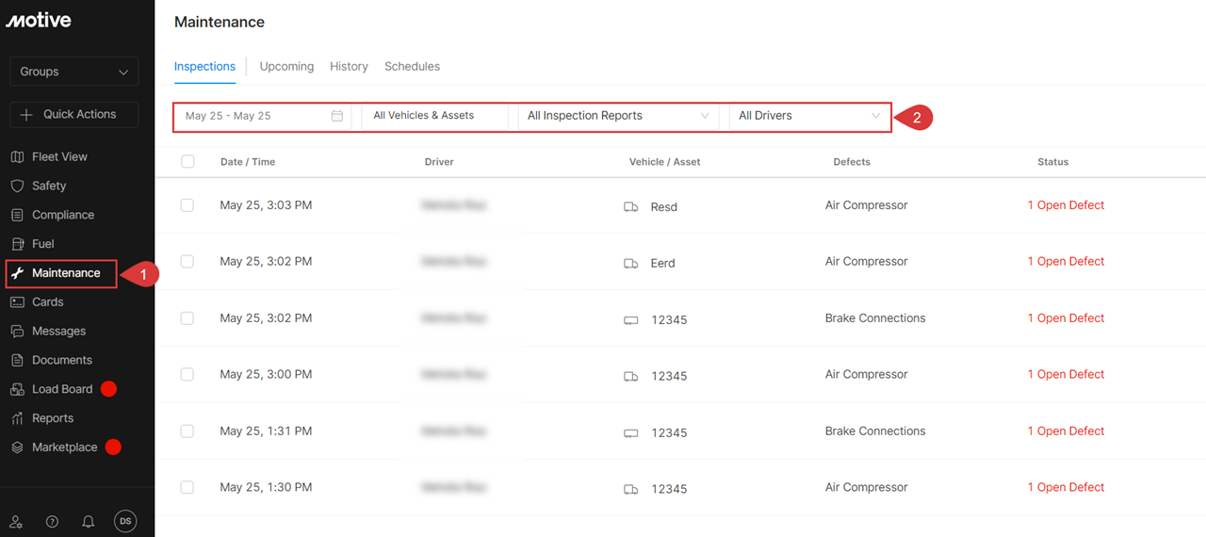Go to Compliance in the sidebar

62,215
